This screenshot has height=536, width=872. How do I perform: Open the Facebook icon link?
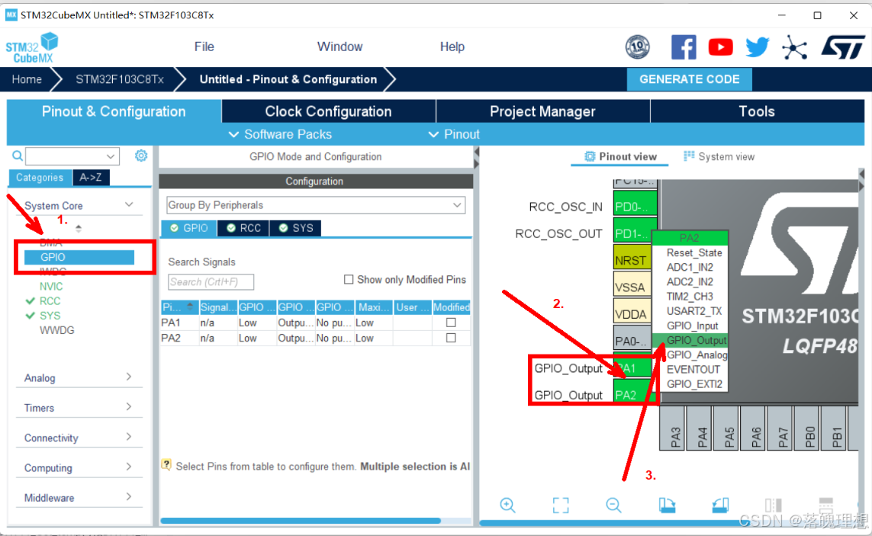(x=684, y=47)
